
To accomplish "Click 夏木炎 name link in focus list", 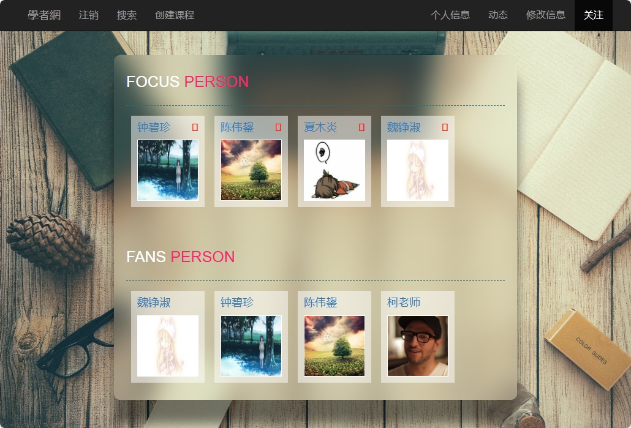I will point(321,127).
